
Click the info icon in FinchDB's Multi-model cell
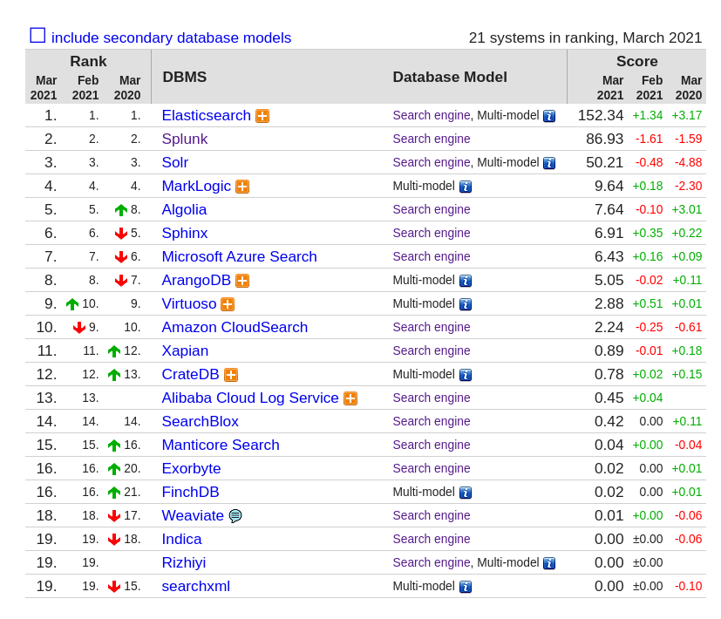coord(466,493)
